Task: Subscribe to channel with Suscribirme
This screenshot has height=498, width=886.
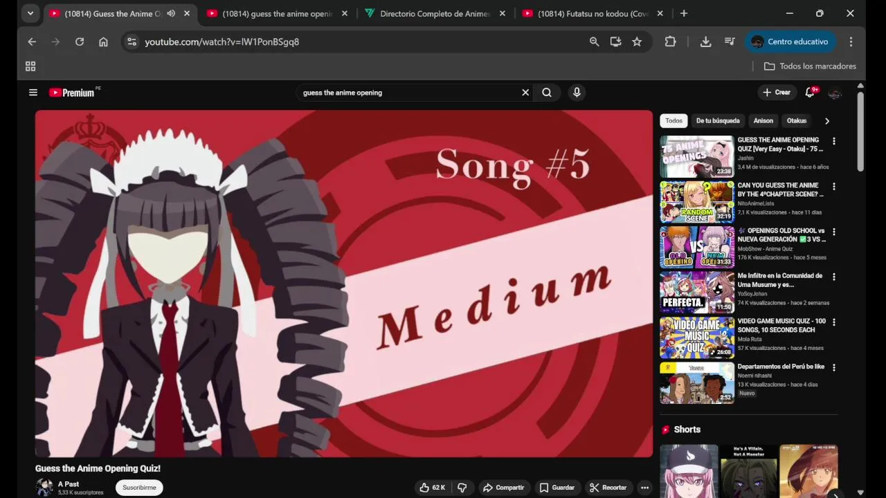Action: click(139, 488)
